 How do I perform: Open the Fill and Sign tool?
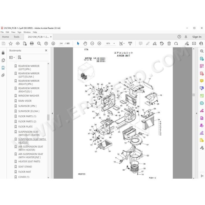point(155,43)
